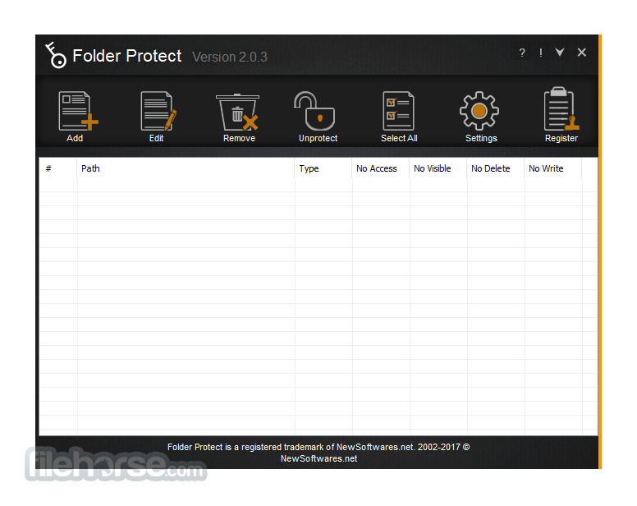Open the down-arrow menu in title bar
Viewport: 637px width, 506px height.
pos(560,52)
